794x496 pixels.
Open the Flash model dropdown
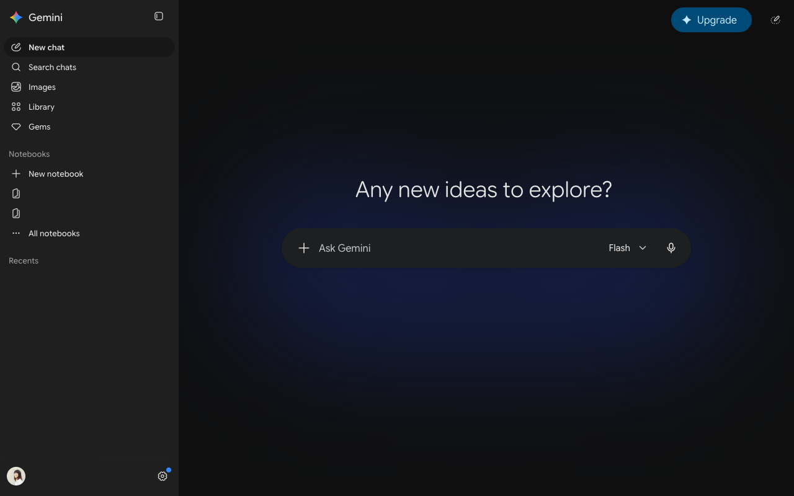point(628,248)
